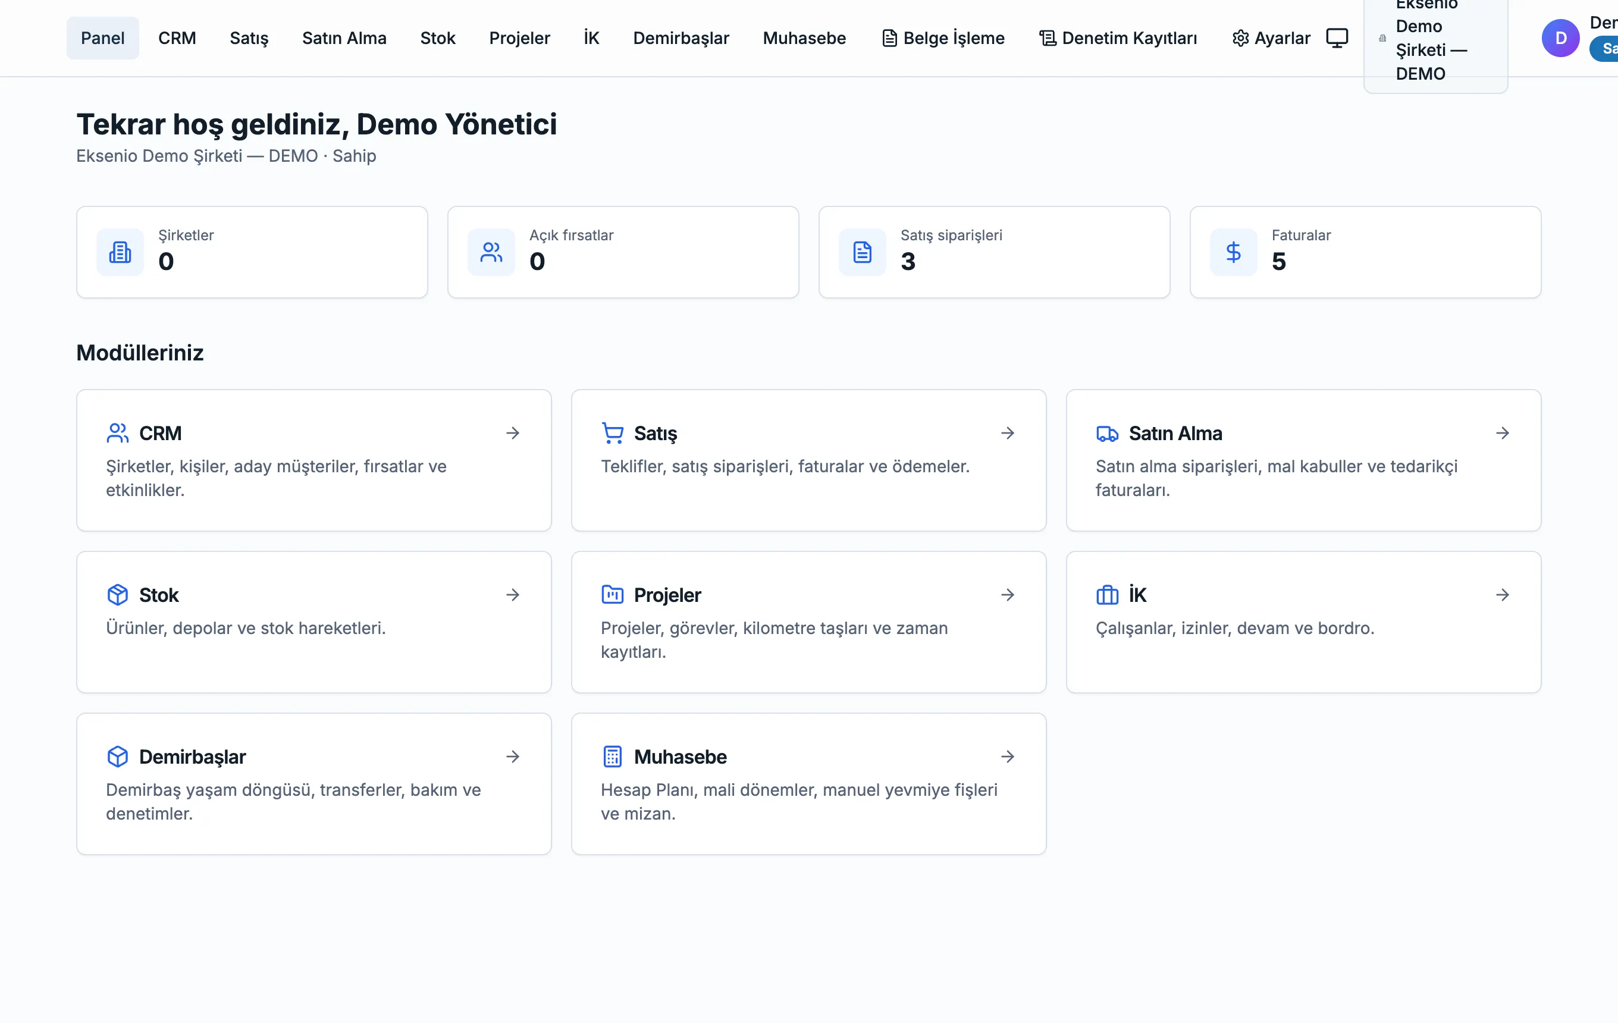Click the İK briefcase icon
This screenshot has width=1618, height=1023.
click(x=1108, y=595)
